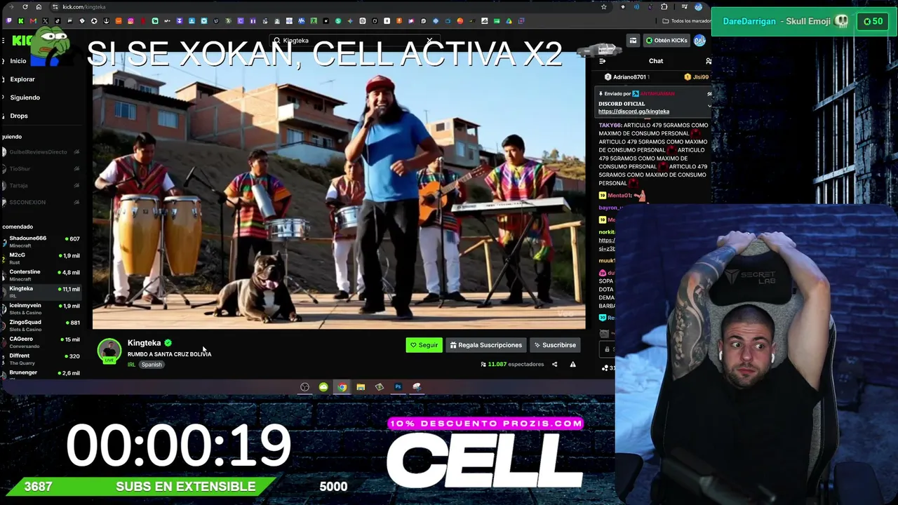Open the Chrome extensions puzzle icon

click(664, 7)
